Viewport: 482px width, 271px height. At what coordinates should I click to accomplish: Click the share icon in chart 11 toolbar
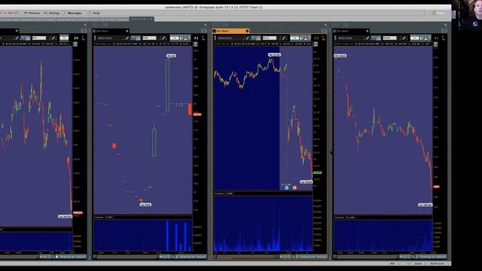point(422,38)
